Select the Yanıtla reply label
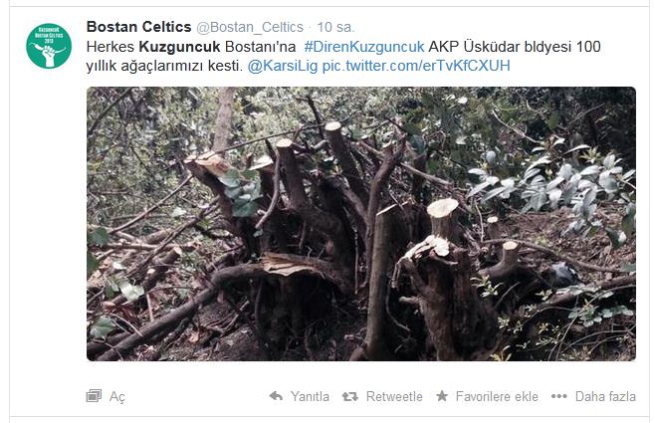Viewport: 655px width, 423px height. tap(310, 396)
